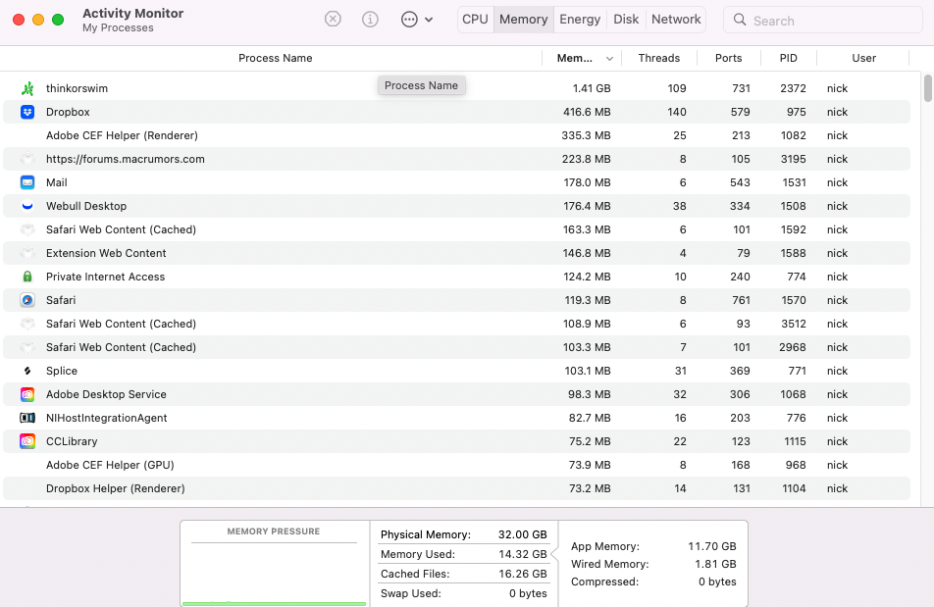The width and height of the screenshot is (934, 607).
Task: Open the Energy tab
Action: click(x=580, y=19)
